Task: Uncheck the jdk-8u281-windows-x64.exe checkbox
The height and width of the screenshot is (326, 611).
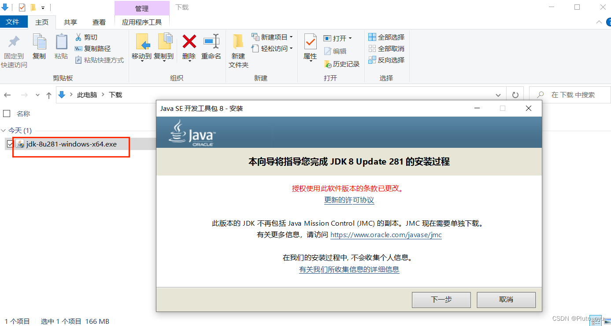Action: tap(10, 143)
